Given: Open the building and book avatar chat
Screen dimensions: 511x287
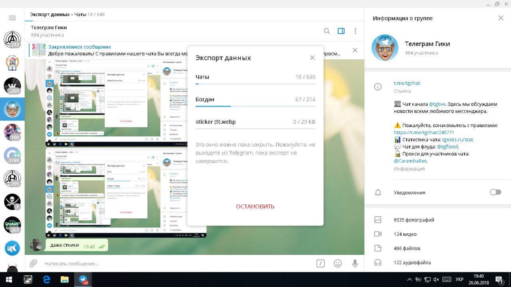Looking at the screenshot, I should (12, 63).
